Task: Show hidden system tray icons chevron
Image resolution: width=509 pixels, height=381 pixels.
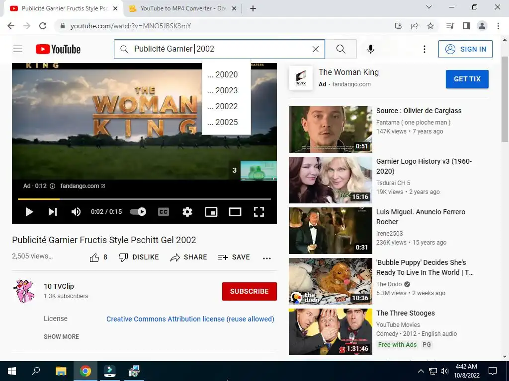Action: tap(421, 371)
